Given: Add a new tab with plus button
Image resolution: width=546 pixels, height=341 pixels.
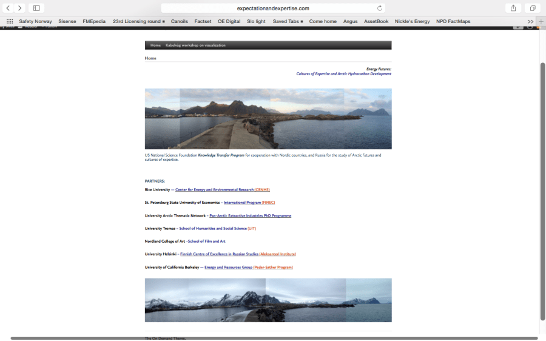Looking at the screenshot, I should (x=541, y=21).
